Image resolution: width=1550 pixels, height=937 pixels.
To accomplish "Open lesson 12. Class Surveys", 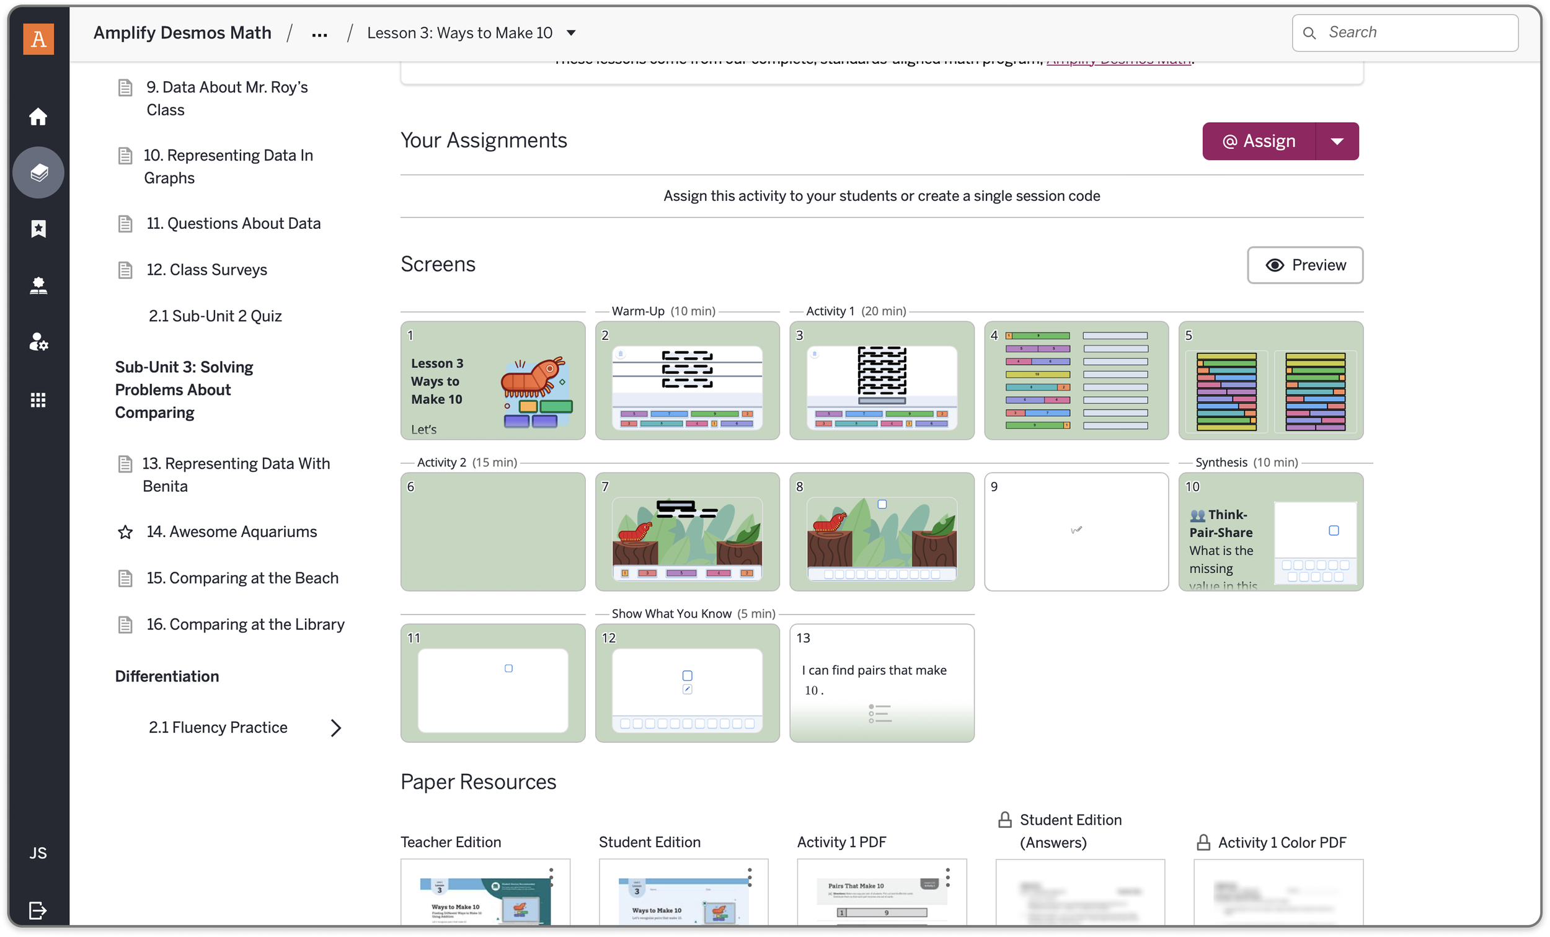I will click(207, 270).
